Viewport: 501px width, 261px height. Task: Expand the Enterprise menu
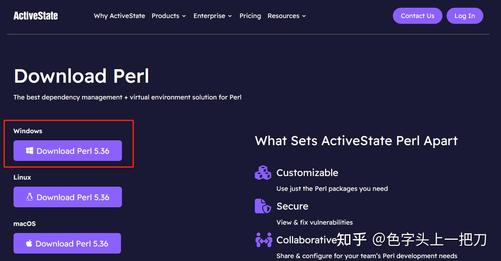click(209, 16)
